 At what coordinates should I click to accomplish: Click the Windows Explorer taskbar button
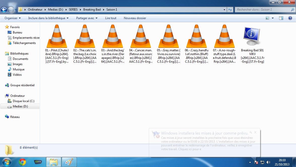(x=54, y=162)
